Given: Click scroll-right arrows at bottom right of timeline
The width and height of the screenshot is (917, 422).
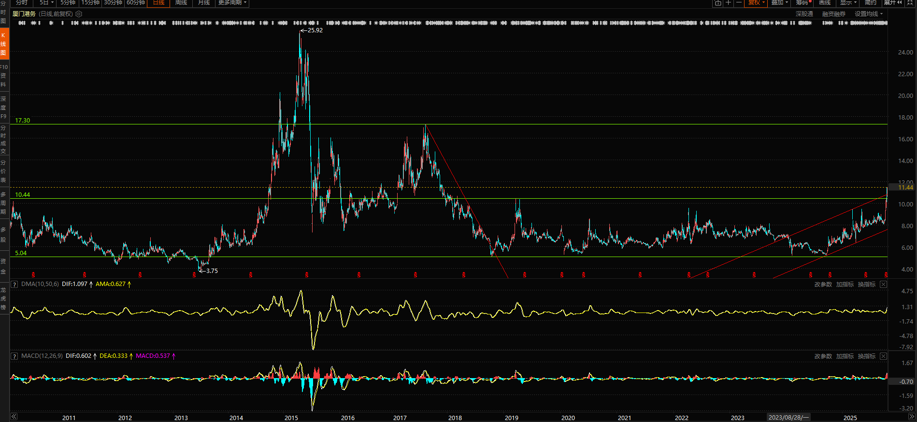Looking at the screenshot, I should click(x=911, y=417).
